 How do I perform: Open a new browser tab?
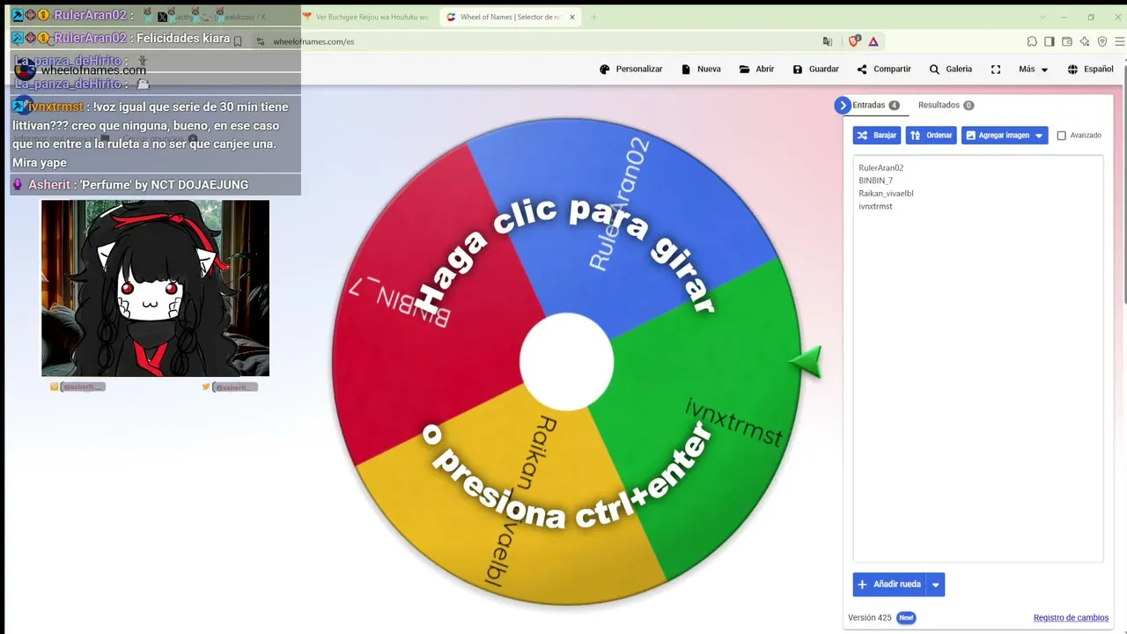593,17
